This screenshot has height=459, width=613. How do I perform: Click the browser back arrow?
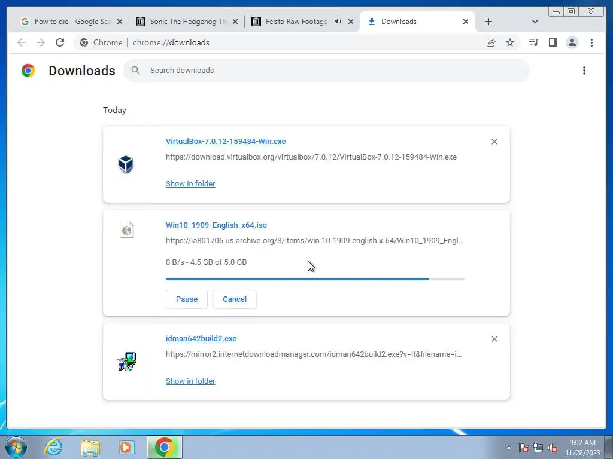pyautogui.click(x=22, y=42)
